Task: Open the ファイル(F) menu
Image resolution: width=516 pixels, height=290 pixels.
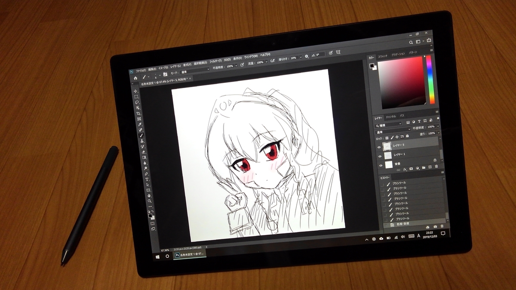Action: click(x=141, y=71)
